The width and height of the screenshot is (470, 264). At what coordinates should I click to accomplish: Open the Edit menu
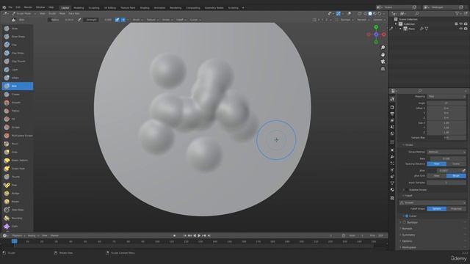[x=18, y=7]
